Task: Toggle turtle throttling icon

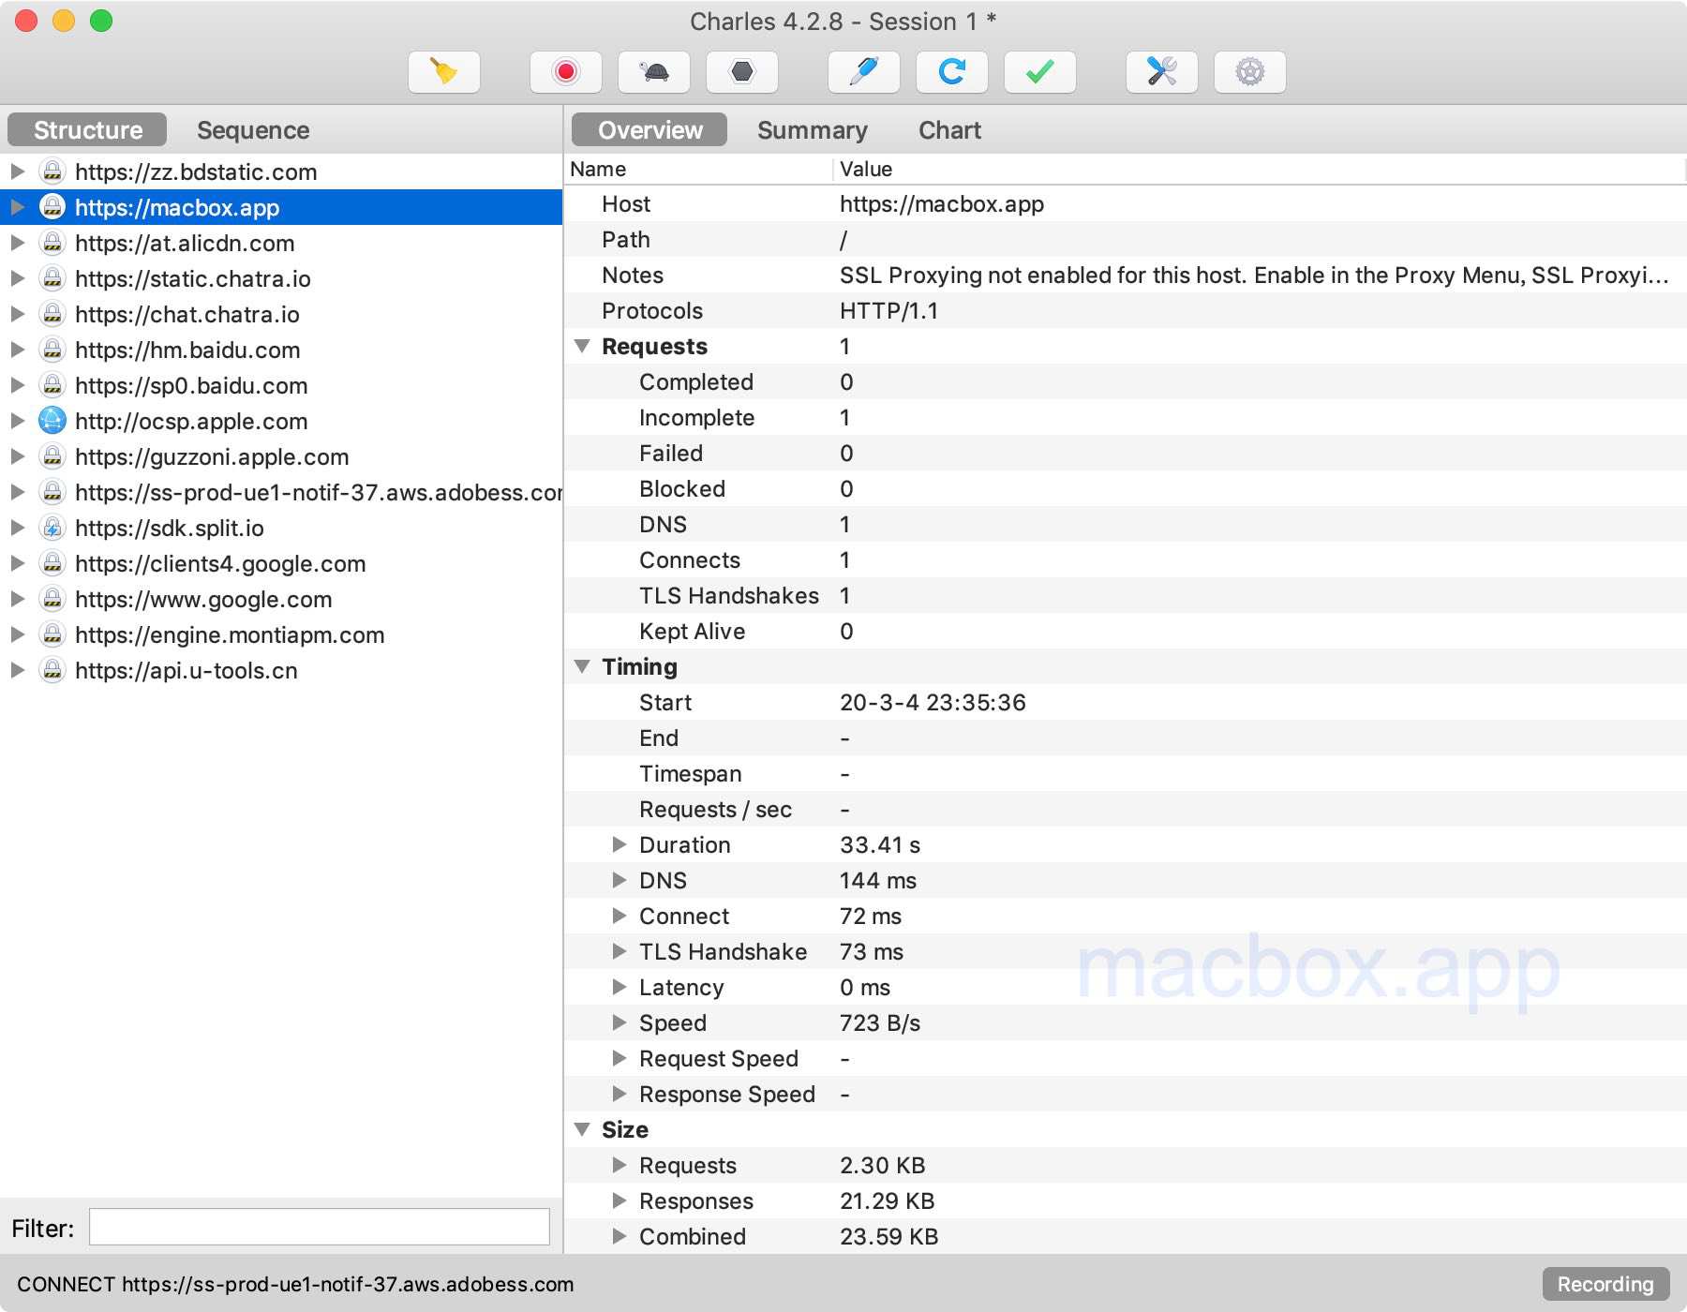Action: tap(653, 72)
